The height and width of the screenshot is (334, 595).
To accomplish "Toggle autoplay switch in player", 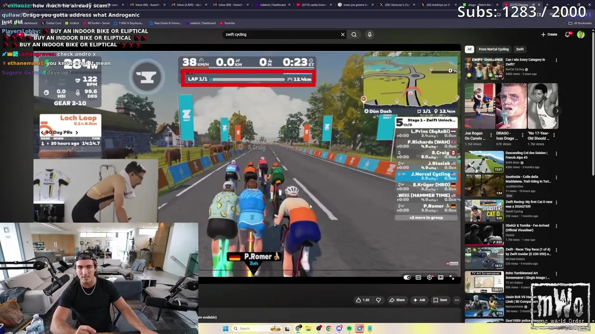I will (407, 277).
